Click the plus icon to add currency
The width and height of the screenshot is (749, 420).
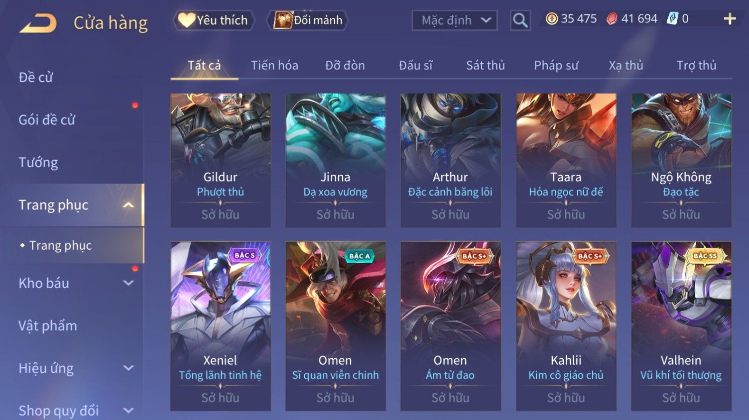coord(730,19)
